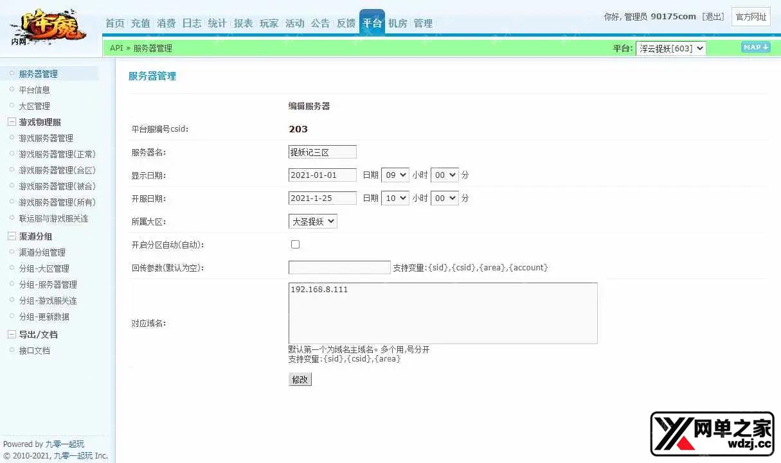Image resolution: width=781 pixels, height=463 pixels.
Task: Go to the 玩家 top menu tab
Action: pyautogui.click(x=269, y=23)
